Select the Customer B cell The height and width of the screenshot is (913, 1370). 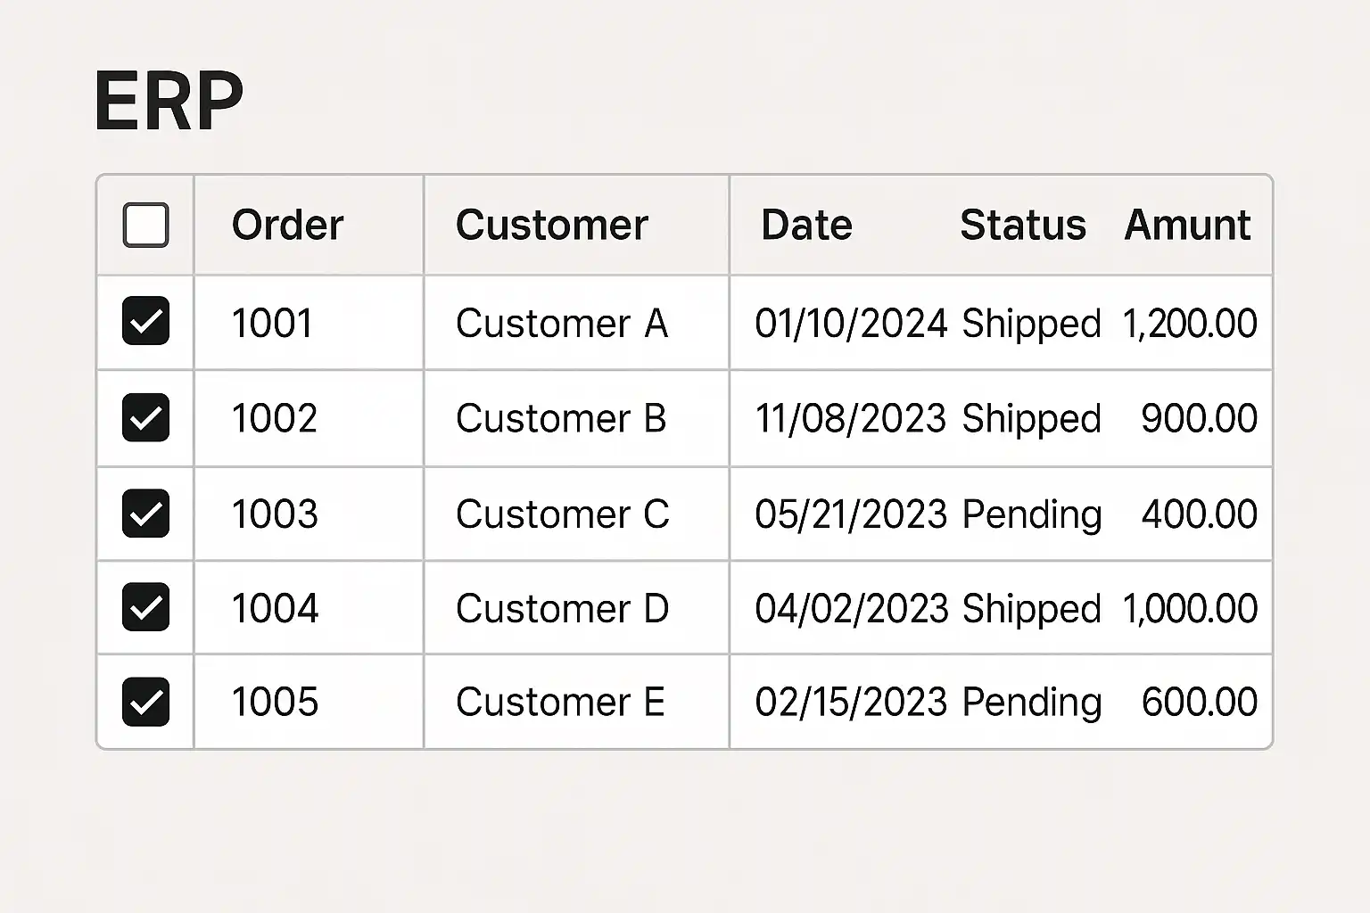click(561, 418)
